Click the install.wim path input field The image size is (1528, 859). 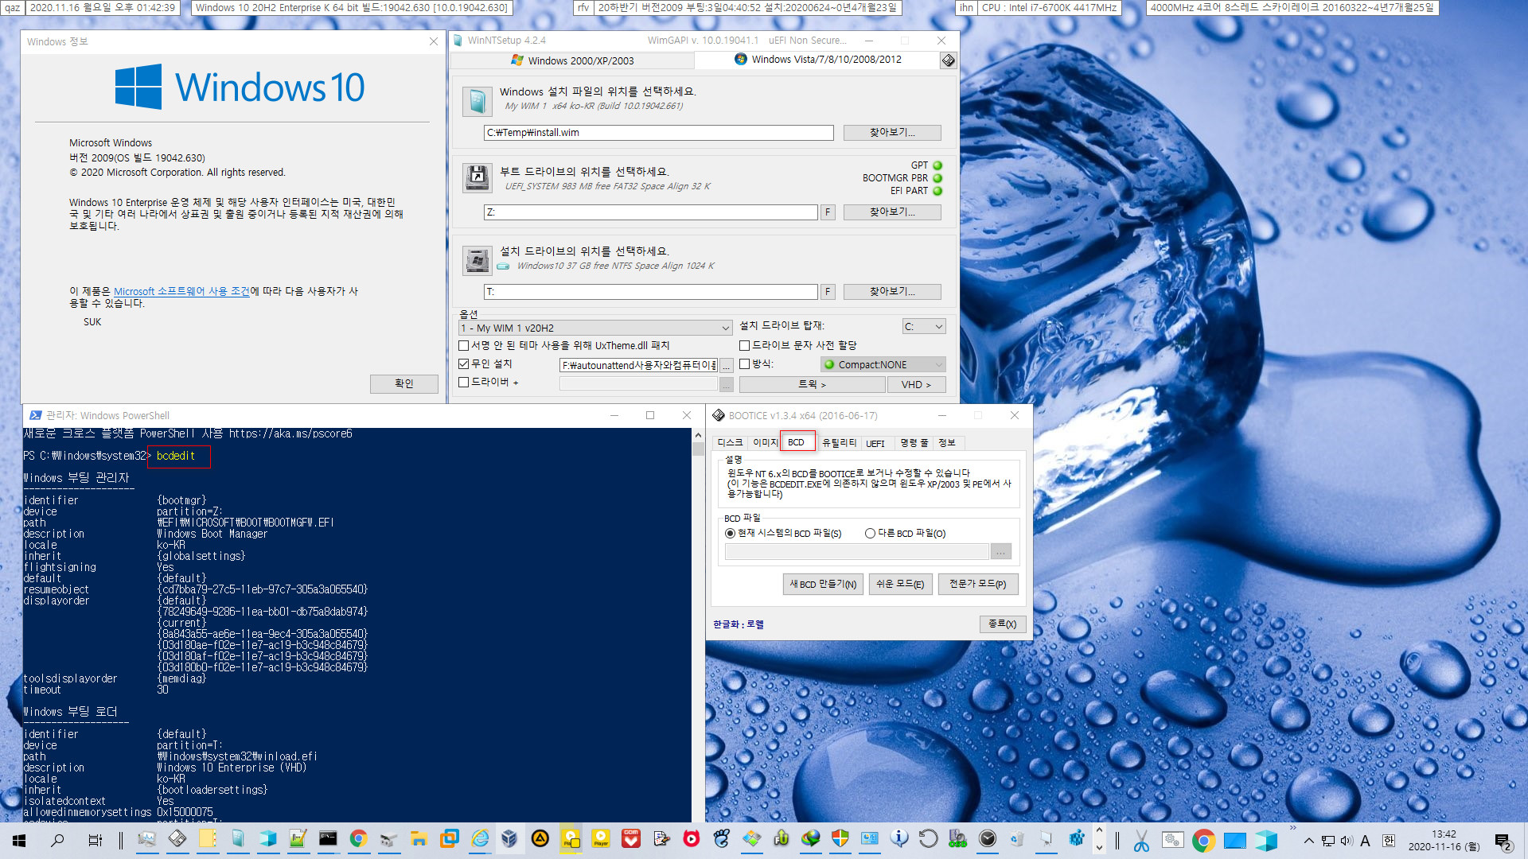coord(658,133)
